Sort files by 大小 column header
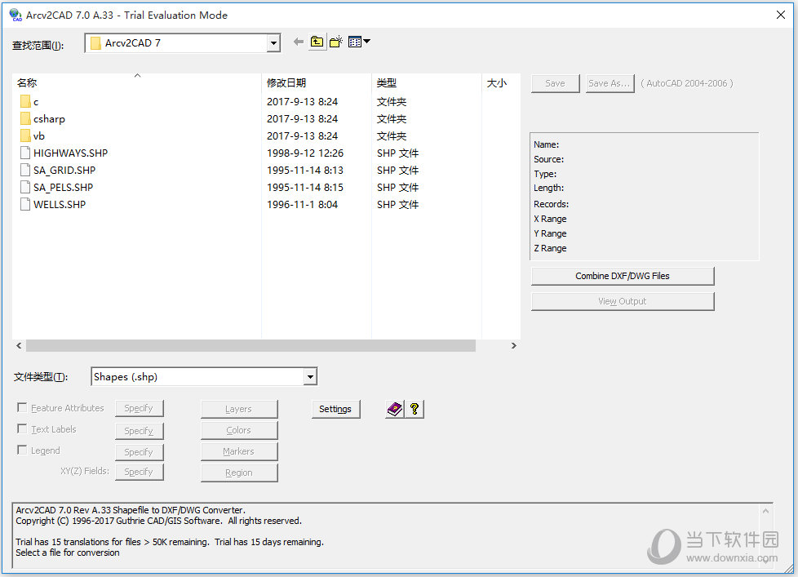The width and height of the screenshot is (798, 577). click(501, 82)
